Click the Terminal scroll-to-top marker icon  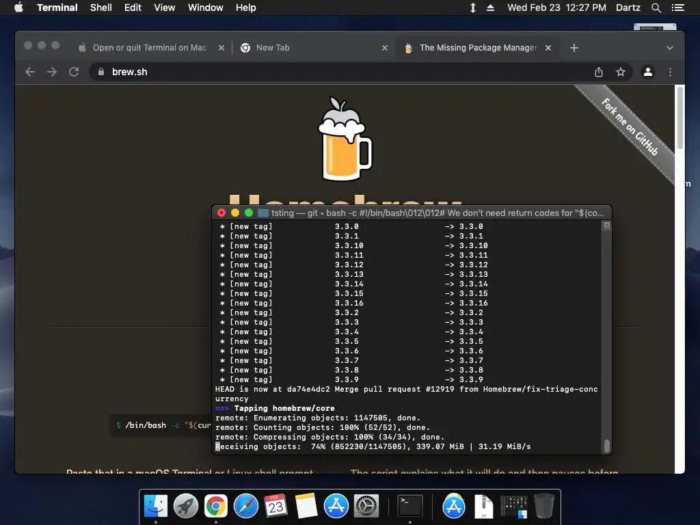(607, 226)
